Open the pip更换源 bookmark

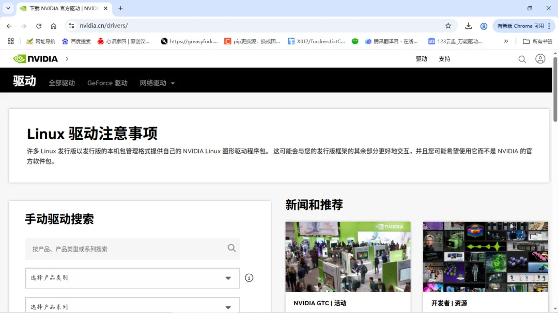pyautogui.click(x=252, y=41)
